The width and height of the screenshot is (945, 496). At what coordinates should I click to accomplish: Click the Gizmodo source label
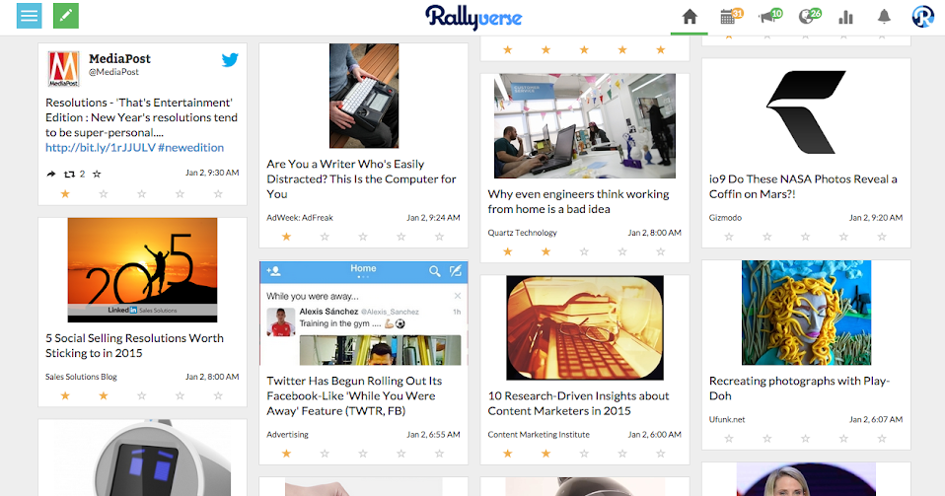click(x=726, y=218)
